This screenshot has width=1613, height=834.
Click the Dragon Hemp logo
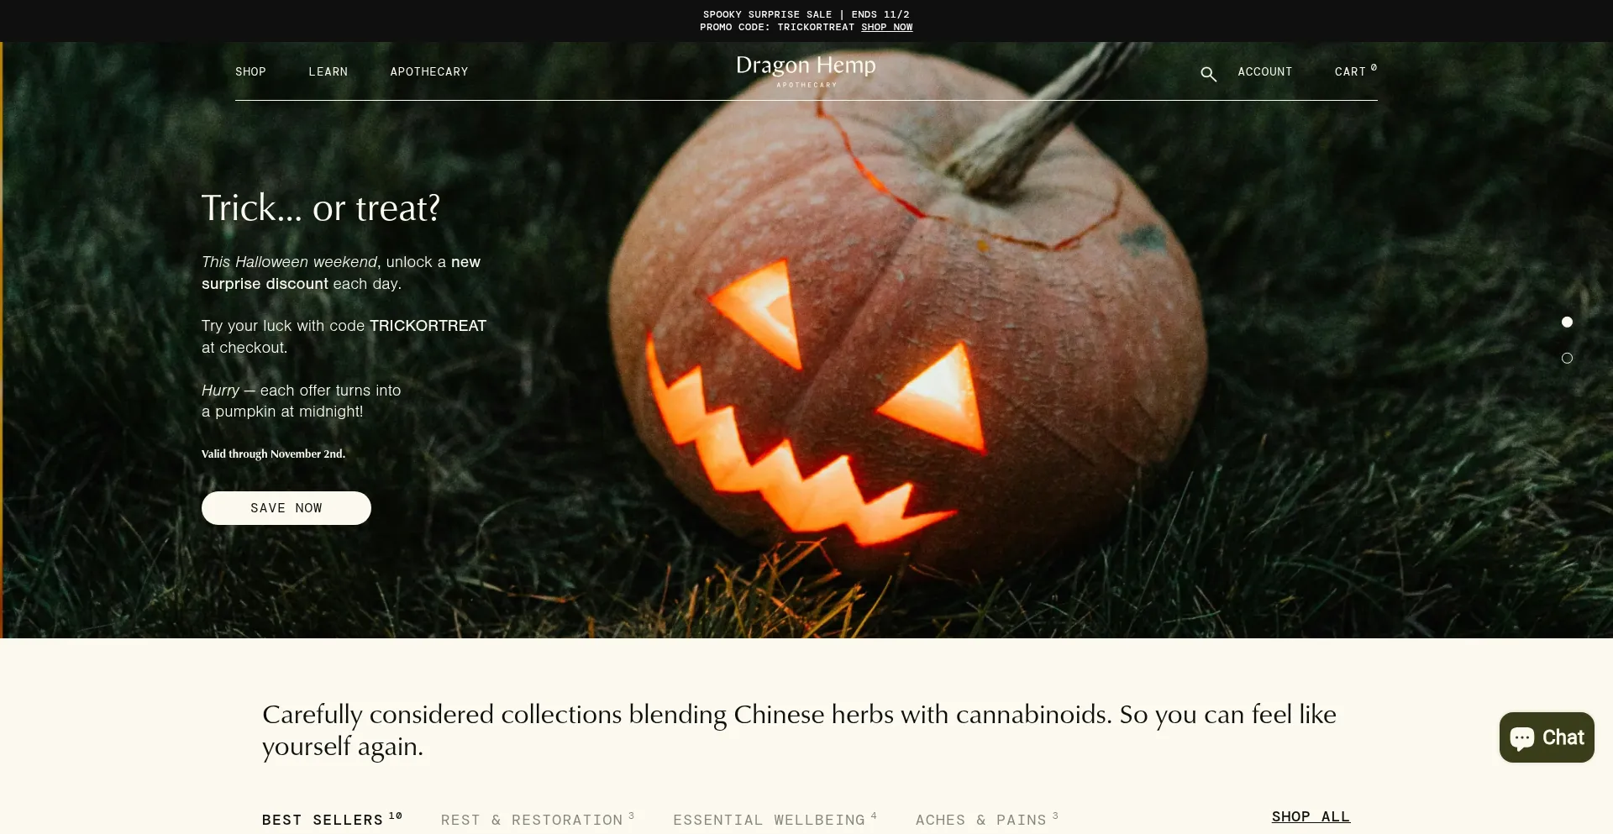(806, 71)
